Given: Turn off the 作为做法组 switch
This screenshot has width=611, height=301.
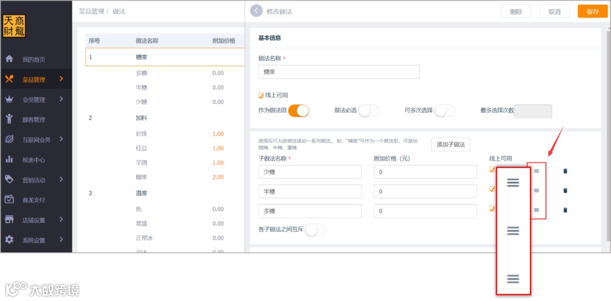Looking at the screenshot, I should pyautogui.click(x=299, y=111).
